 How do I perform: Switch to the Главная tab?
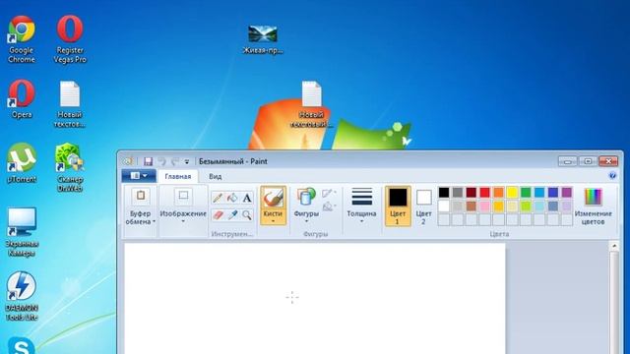pyautogui.click(x=178, y=176)
